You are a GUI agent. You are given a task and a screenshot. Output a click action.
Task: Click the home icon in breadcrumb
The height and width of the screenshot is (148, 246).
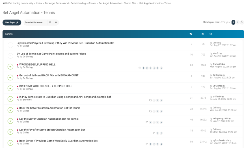point(4,3)
